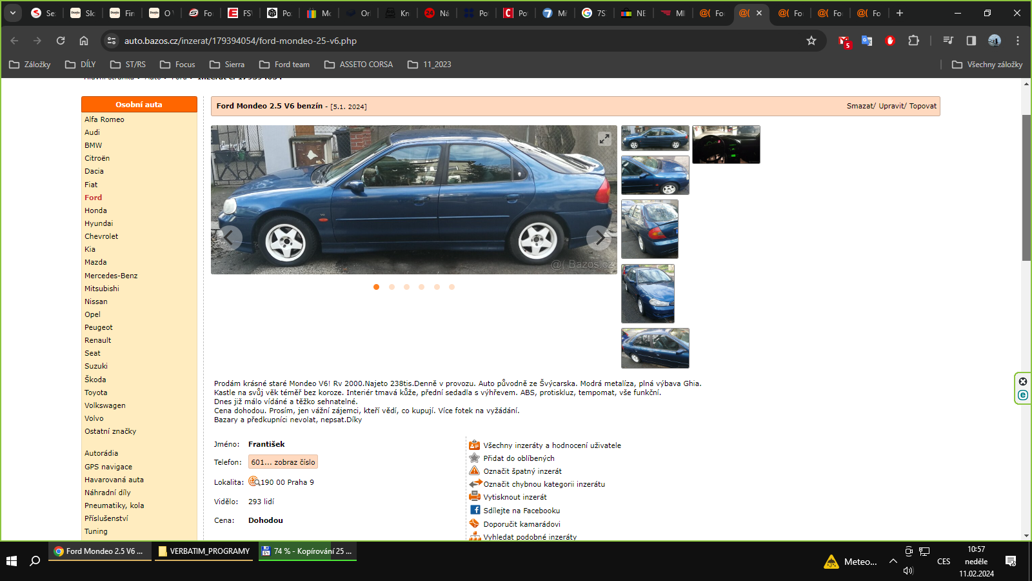Click the favorites star icon
The width and height of the screenshot is (1032, 581).
(475, 458)
